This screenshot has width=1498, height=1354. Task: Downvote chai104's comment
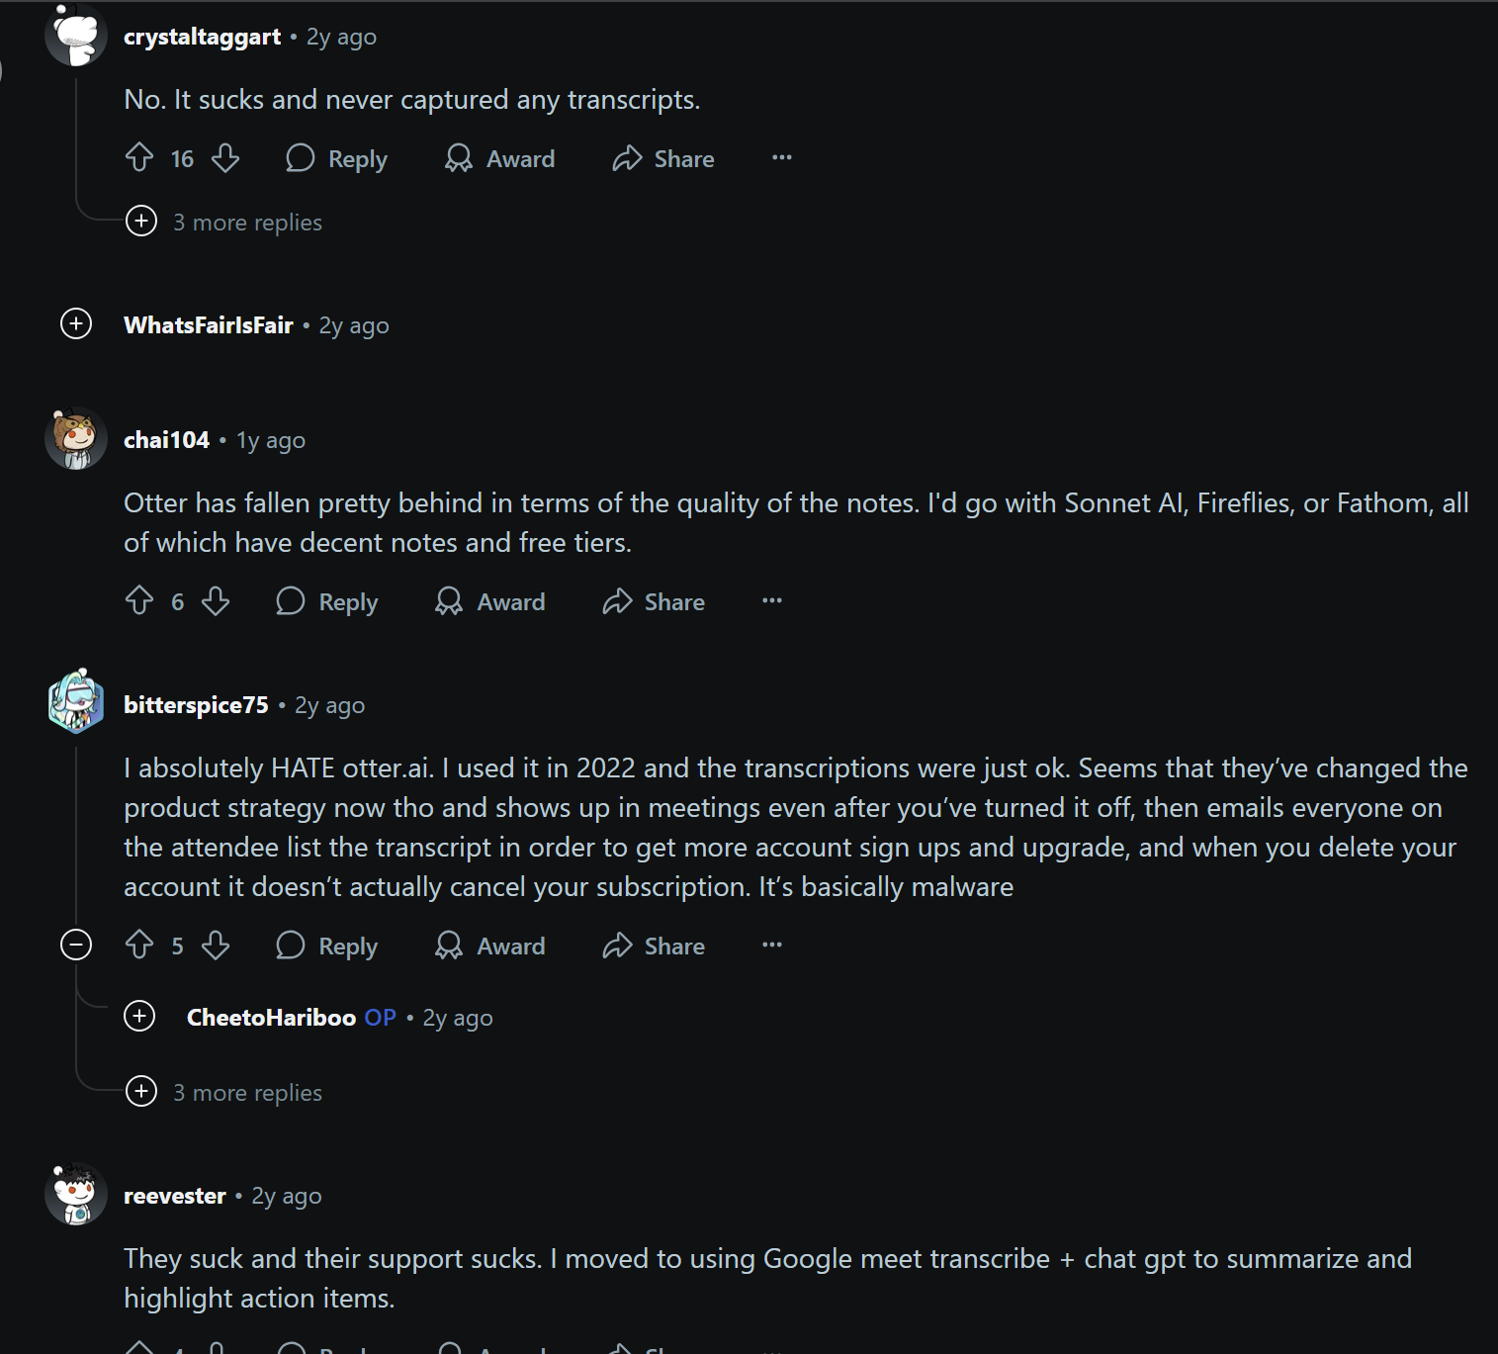coord(216,601)
